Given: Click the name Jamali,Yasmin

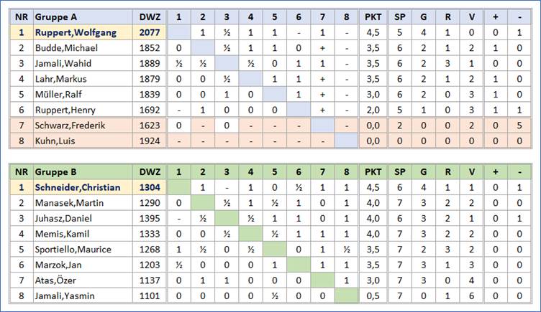Looking at the screenshot, I should (65, 296).
